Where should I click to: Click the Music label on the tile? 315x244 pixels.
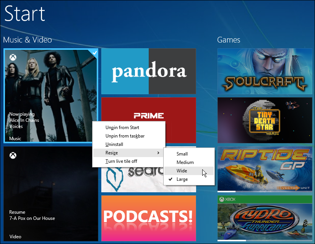[x=15, y=139]
